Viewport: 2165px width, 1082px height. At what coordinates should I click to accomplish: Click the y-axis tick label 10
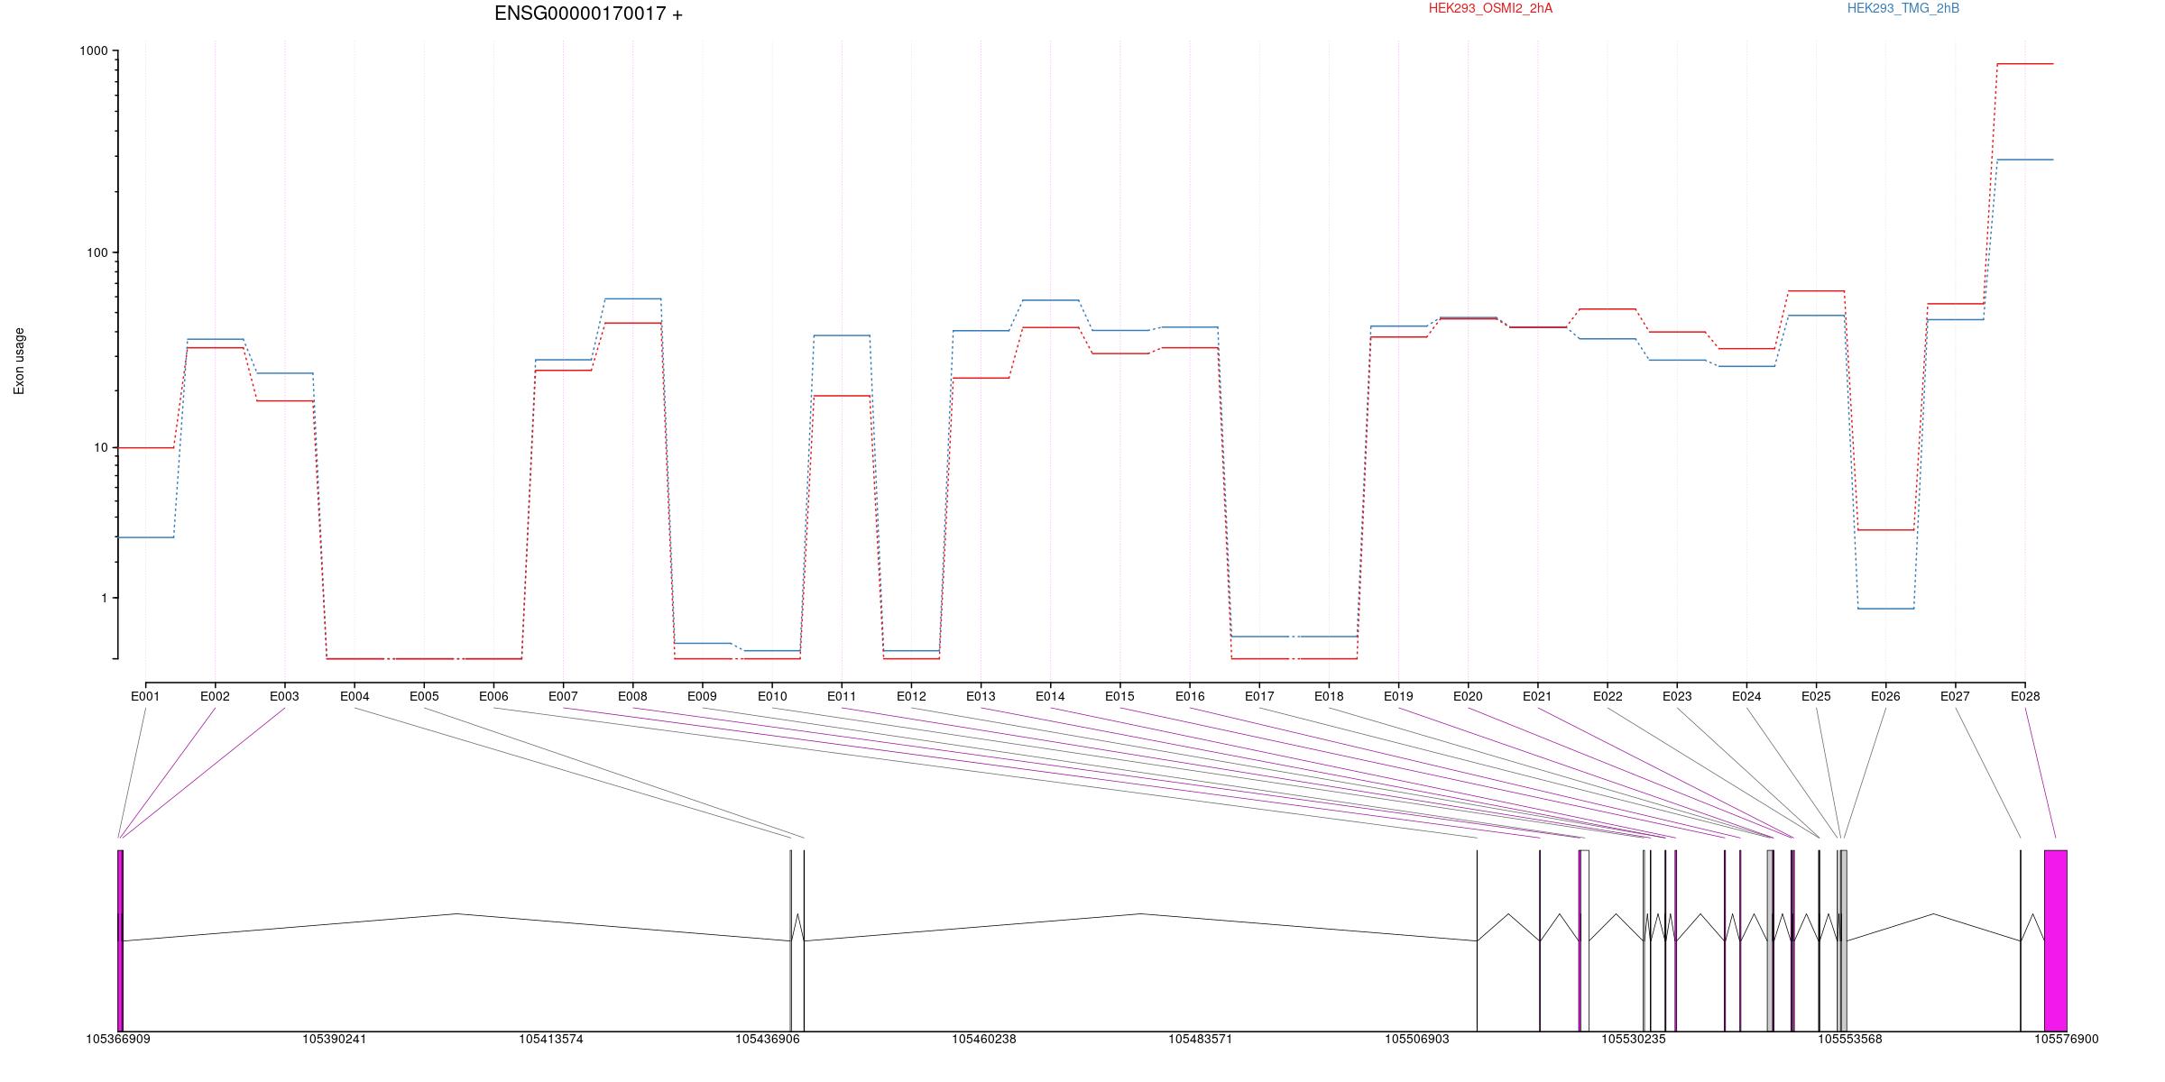pyautogui.click(x=101, y=448)
